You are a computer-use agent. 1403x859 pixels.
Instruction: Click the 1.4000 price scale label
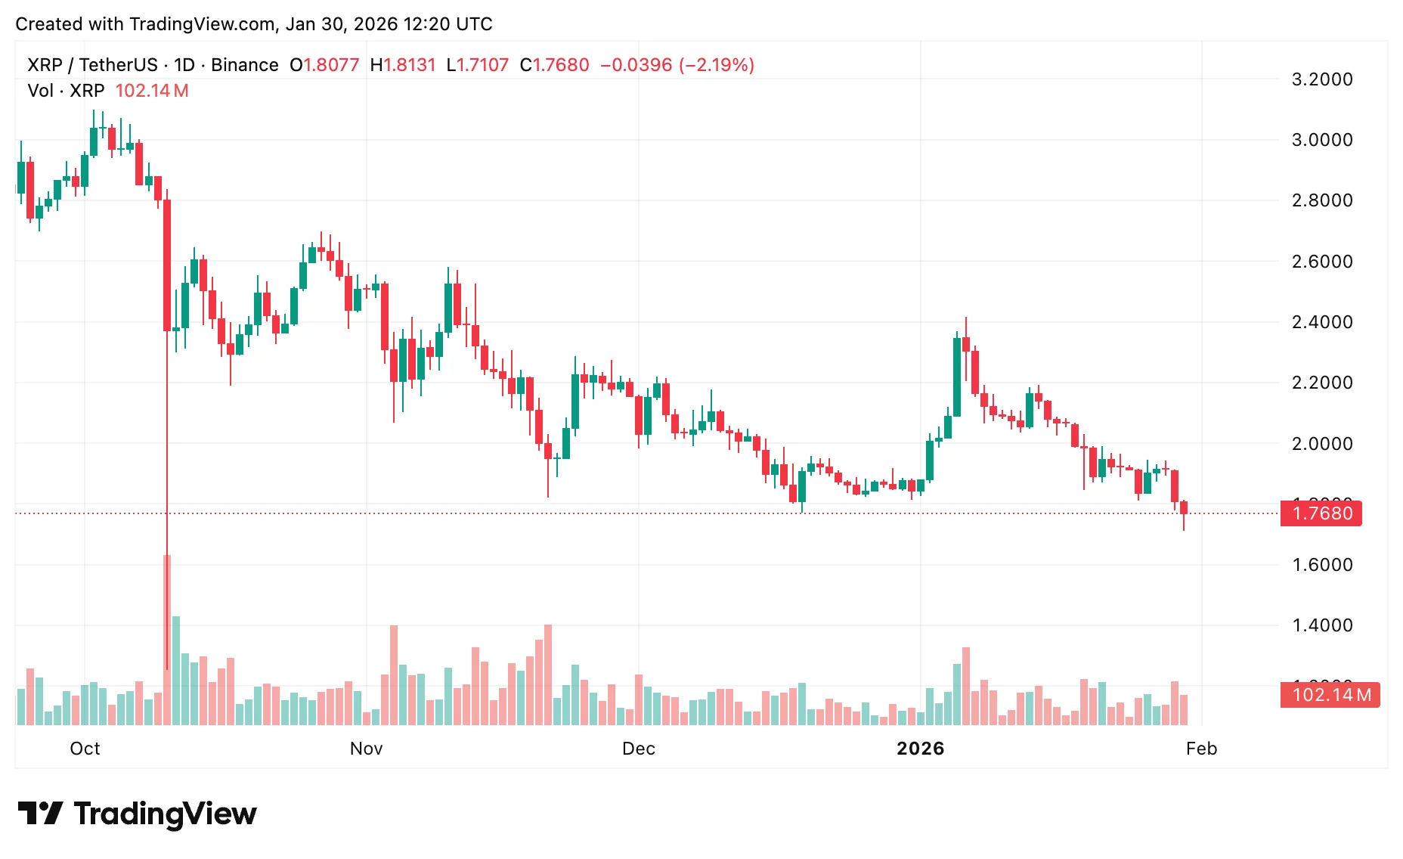[x=1321, y=625]
